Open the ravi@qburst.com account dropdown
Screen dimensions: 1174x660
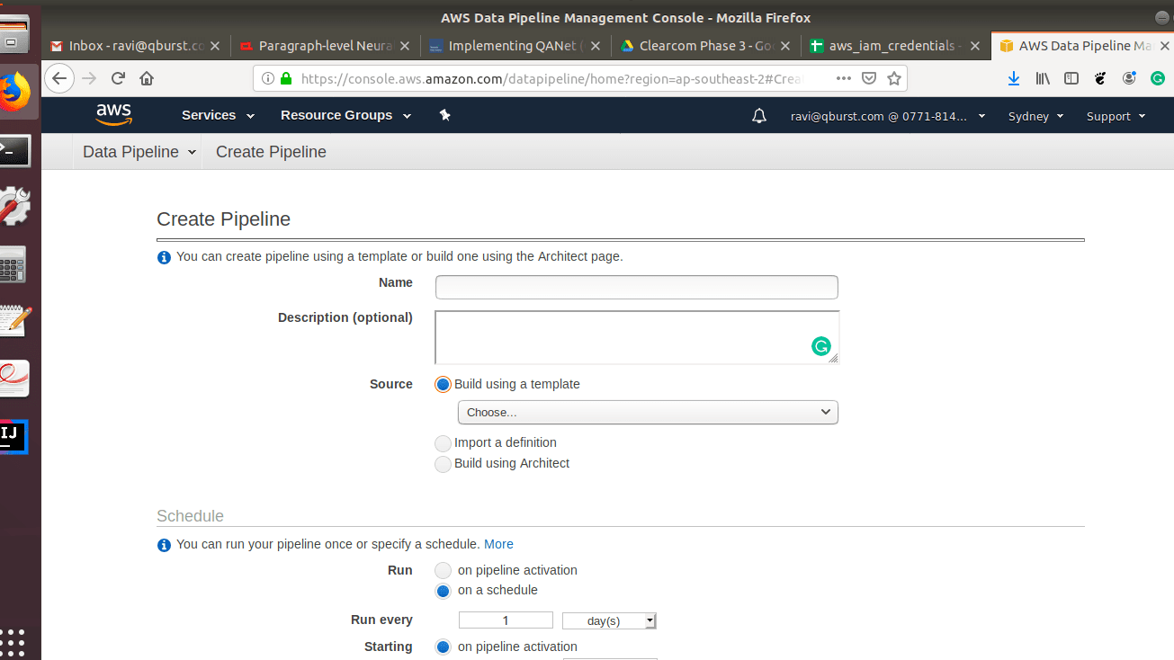[x=888, y=116]
